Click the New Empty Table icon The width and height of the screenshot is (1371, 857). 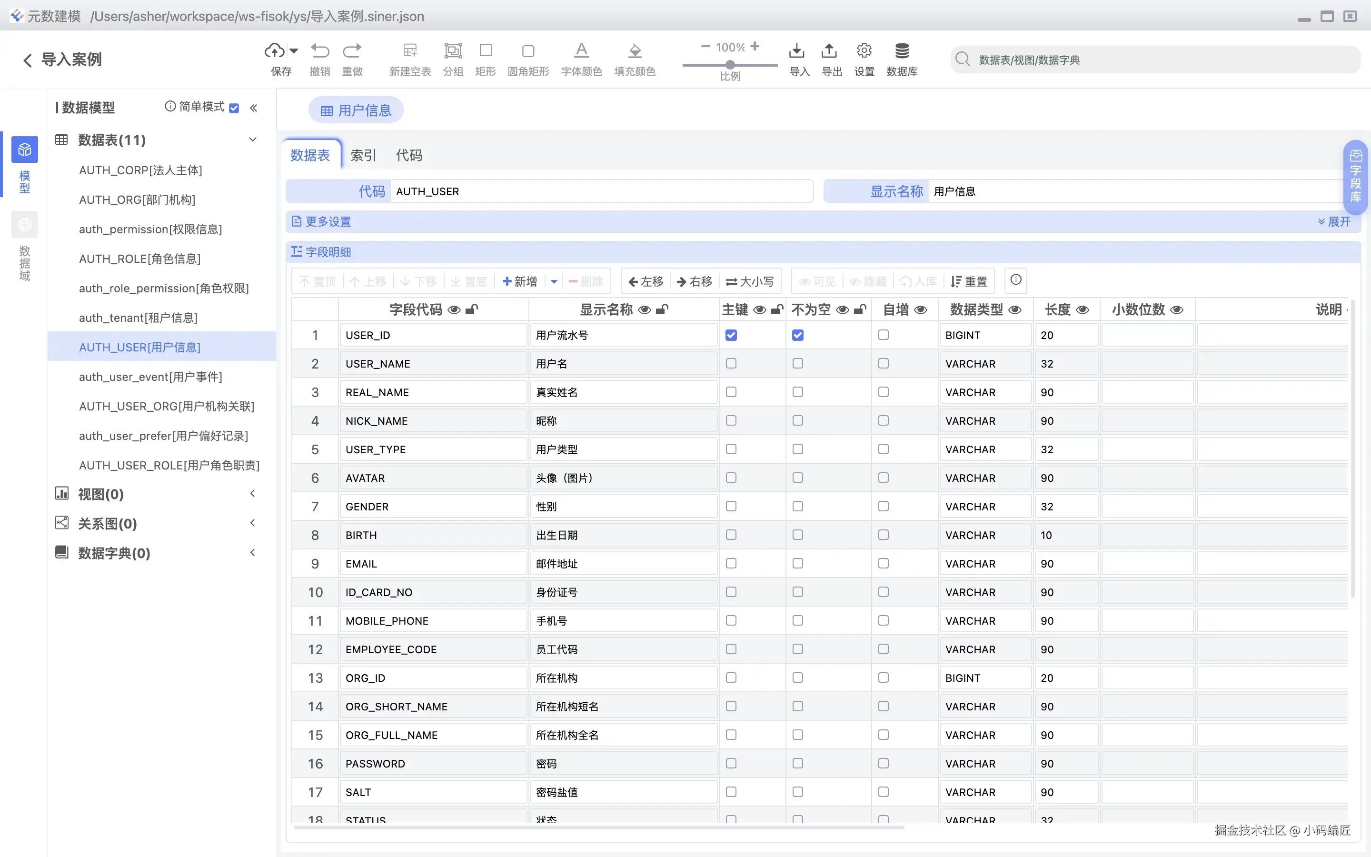click(409, 51)
